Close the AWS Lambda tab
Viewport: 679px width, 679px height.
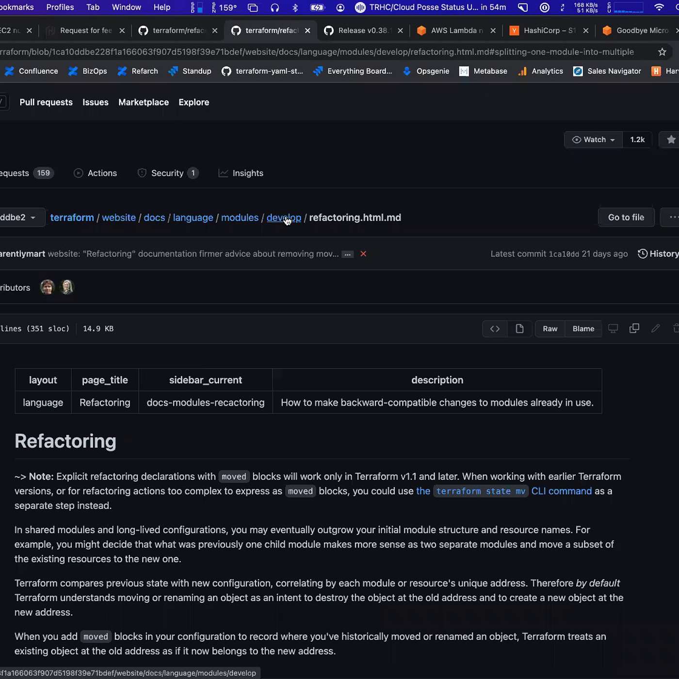493,31
